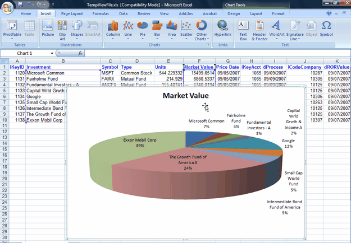Click the Office button

(x=7, y=7)
